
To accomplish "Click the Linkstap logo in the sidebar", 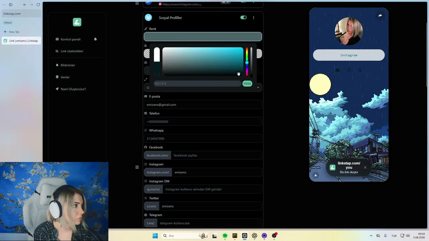I will (77, 22).
